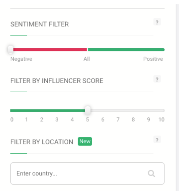182x192 pixels.
Task: Set influencer score to 10
Action: point(161,120)
